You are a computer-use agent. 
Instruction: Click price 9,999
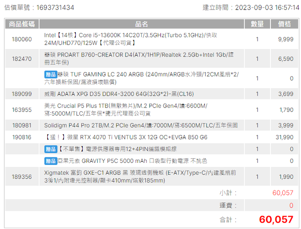coord(286,39)
